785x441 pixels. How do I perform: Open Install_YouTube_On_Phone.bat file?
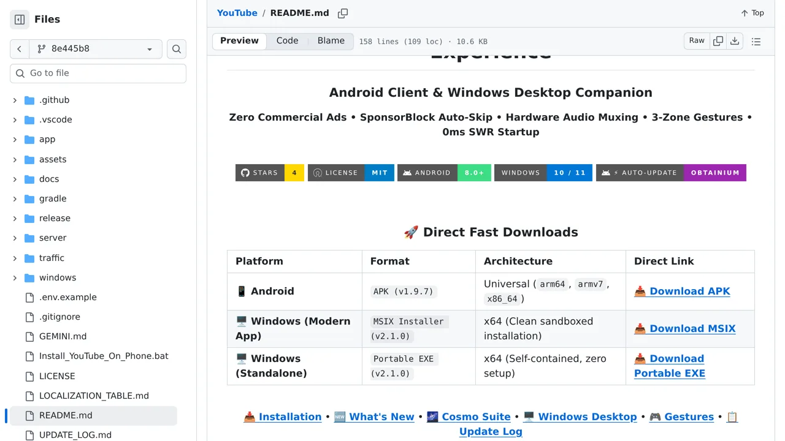click(104, 356)
